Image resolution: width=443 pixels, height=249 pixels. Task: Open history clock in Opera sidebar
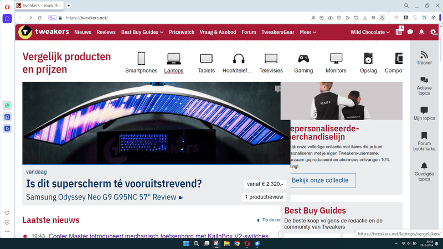pos(7,222)
